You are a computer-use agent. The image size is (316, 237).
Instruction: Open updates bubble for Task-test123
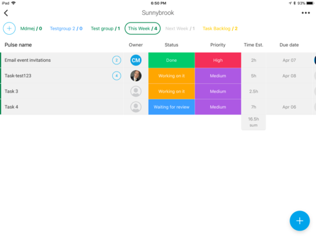pos(117,76)
